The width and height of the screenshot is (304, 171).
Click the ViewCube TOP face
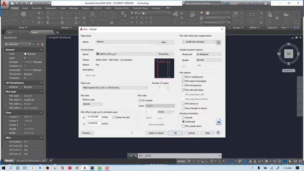[x=288, y=54]
